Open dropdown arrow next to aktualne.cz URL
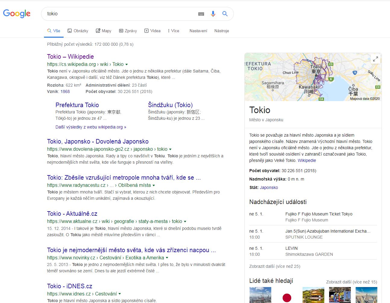Screen dimensions: 390x303 (185, 221)
